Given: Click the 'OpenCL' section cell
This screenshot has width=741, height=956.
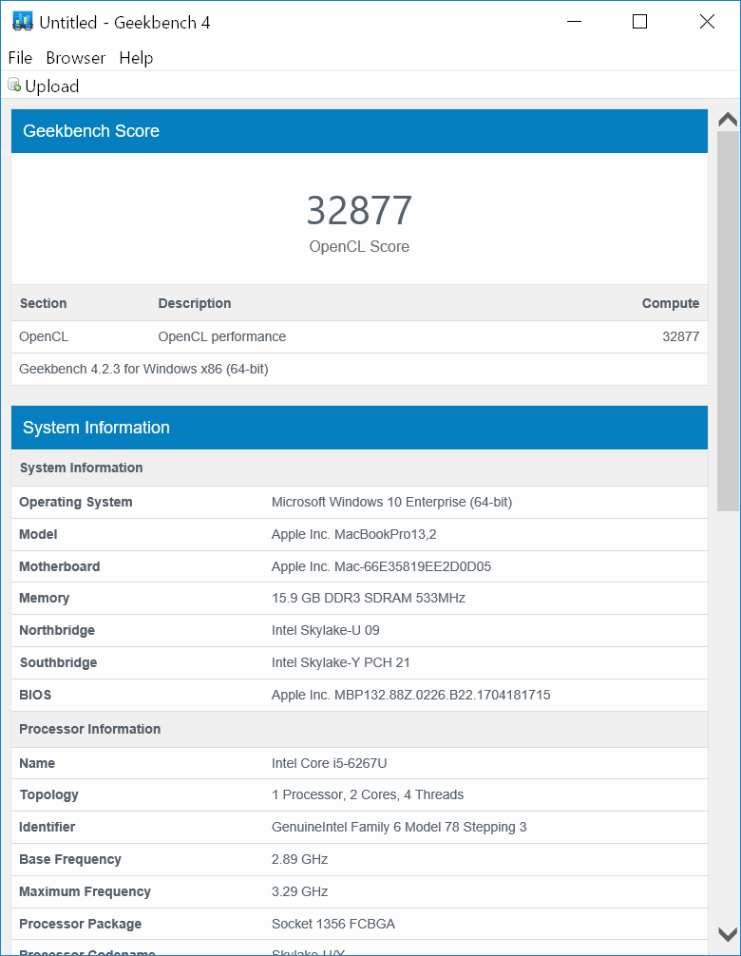Looking at the screenshot, I should click(x=44, y=336).
